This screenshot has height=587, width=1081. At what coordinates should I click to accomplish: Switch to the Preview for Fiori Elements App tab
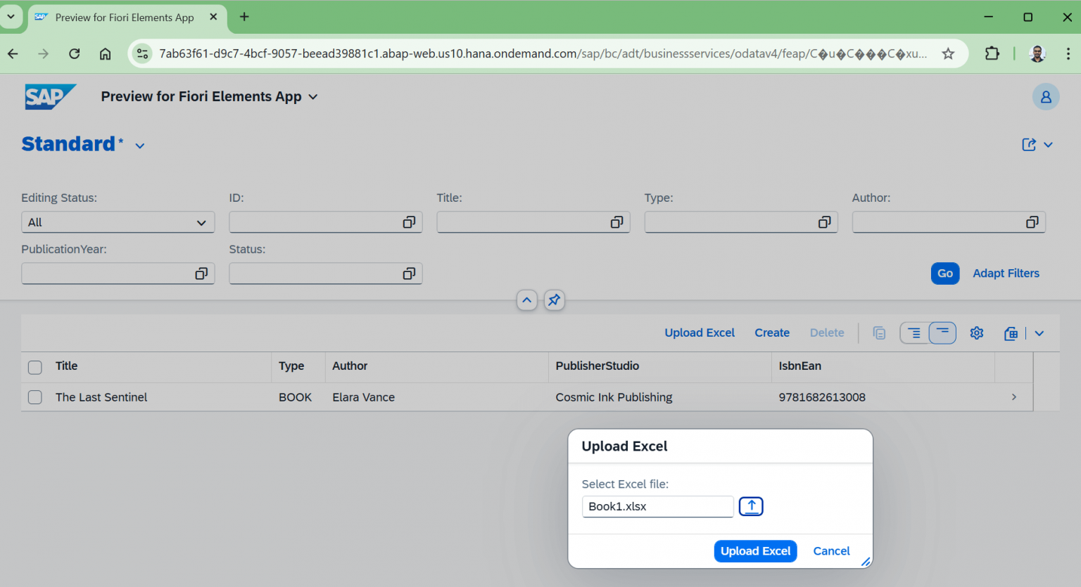(x=124, y=18)
